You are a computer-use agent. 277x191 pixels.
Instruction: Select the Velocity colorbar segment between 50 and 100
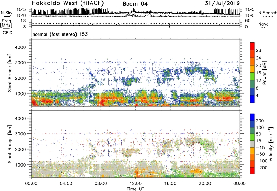[252, 131]
